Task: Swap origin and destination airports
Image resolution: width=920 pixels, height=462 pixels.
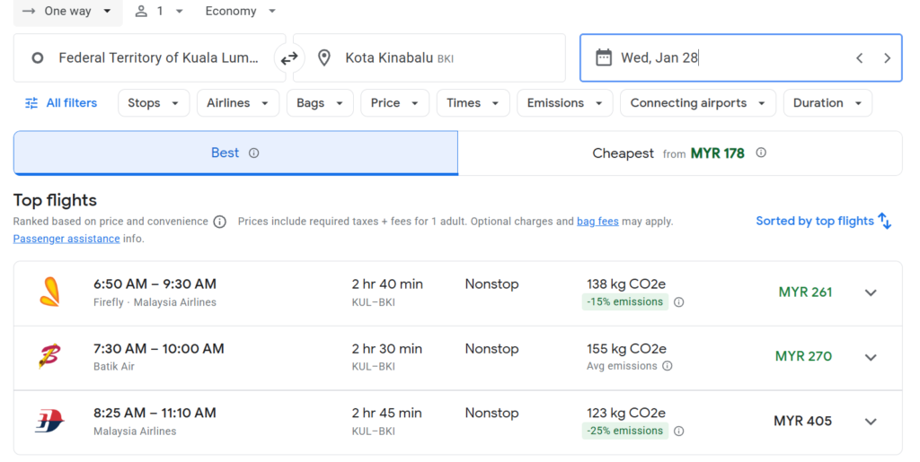Action: tap(289, 58)
